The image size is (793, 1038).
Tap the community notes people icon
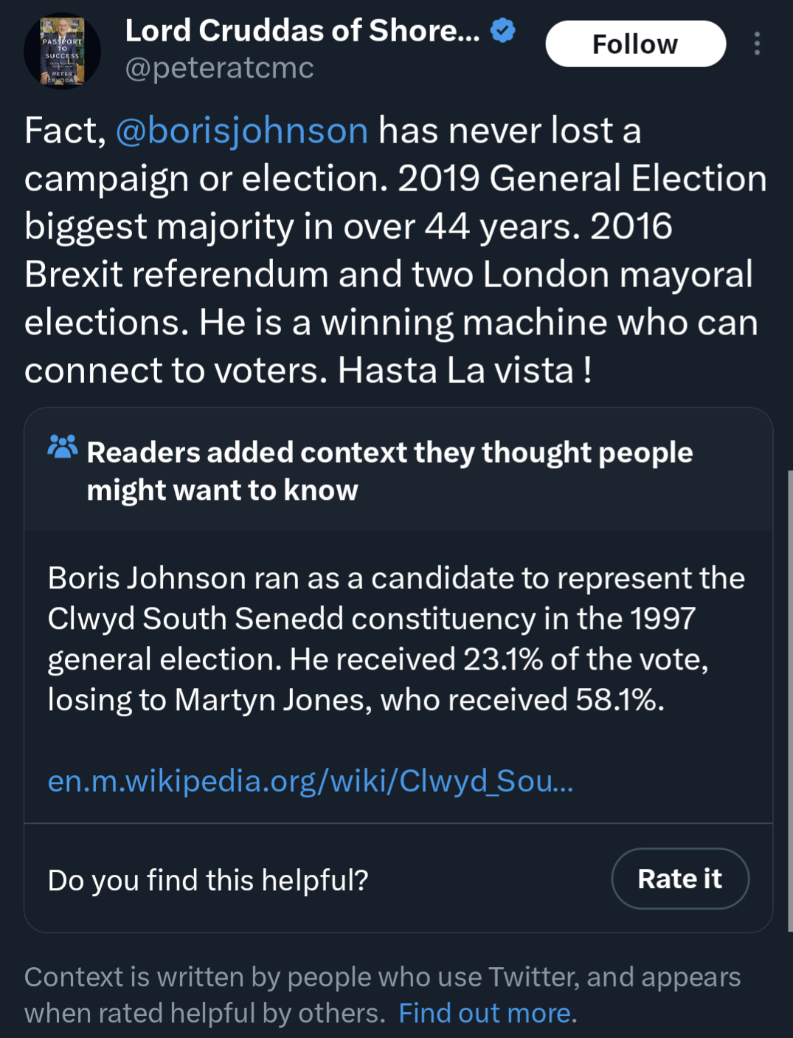coord(63,447)
